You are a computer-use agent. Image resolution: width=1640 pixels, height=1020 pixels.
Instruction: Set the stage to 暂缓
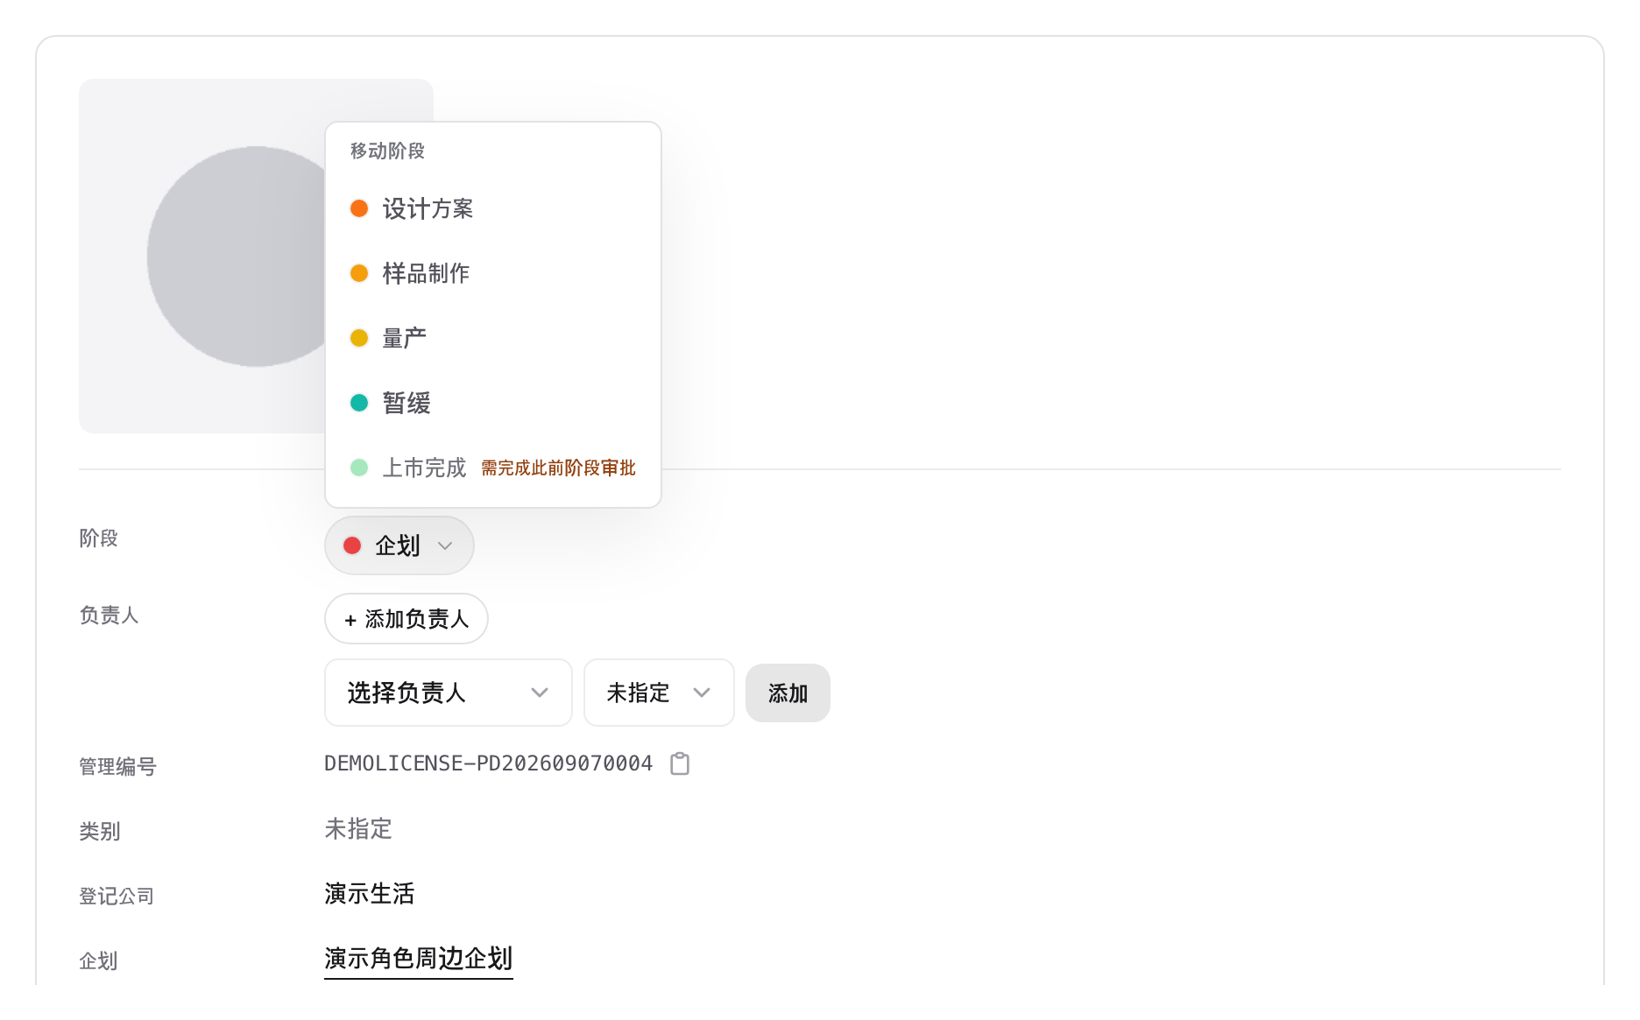pos(492,403)
